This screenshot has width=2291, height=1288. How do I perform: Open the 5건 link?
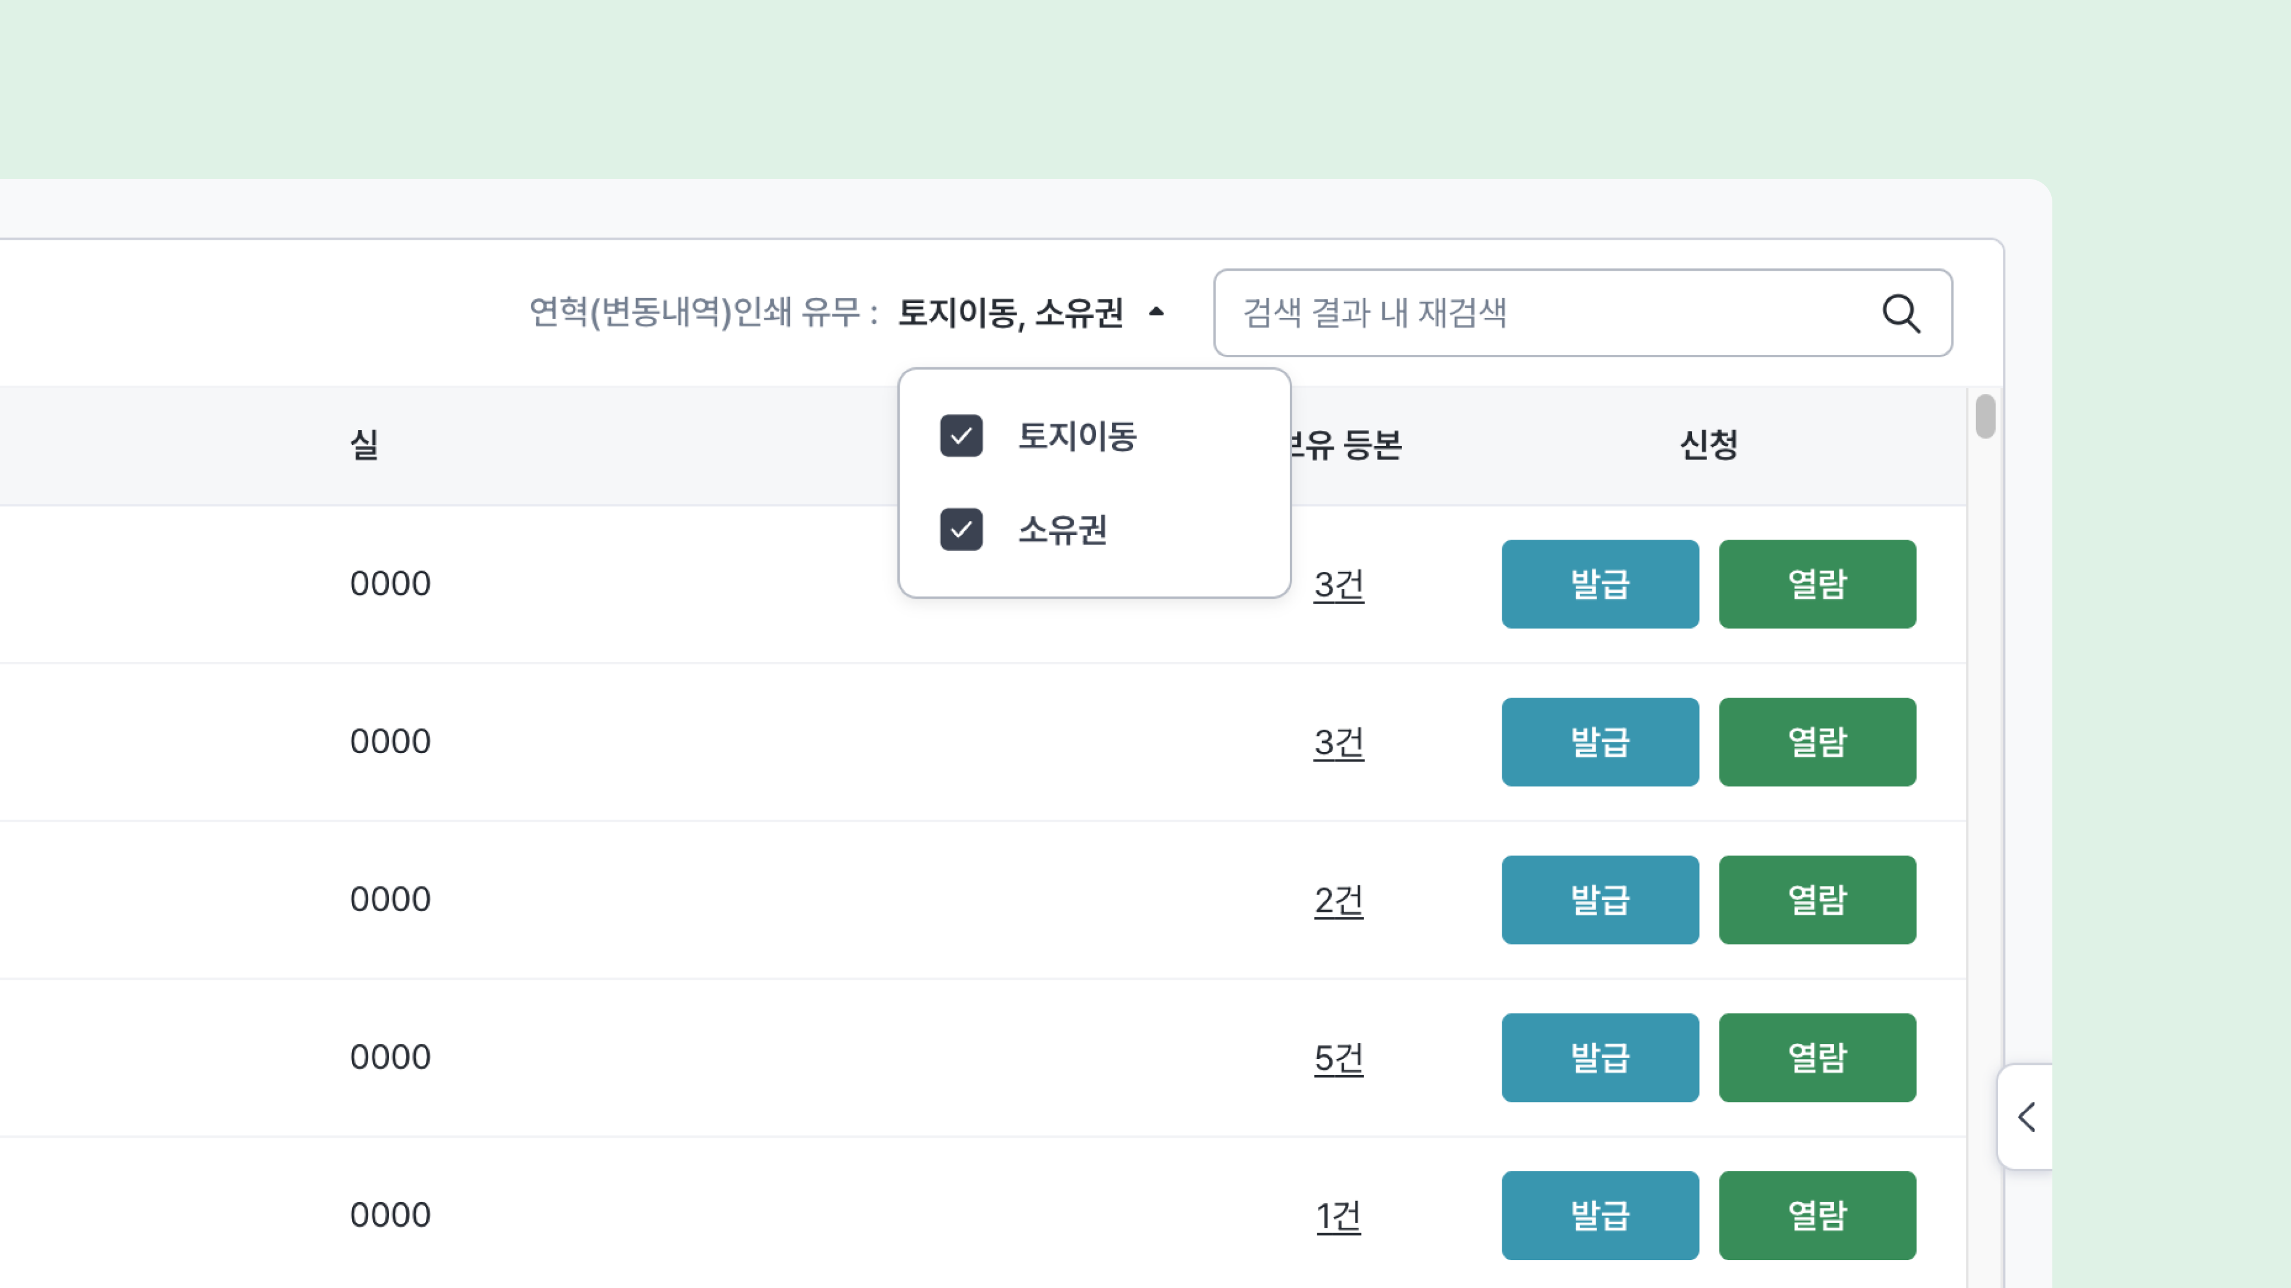(1338, 1058)
